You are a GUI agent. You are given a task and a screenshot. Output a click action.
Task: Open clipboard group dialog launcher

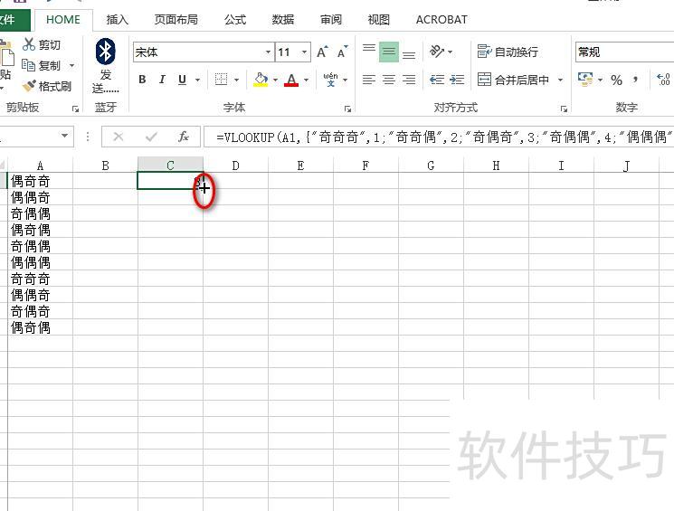pos(75,109)
